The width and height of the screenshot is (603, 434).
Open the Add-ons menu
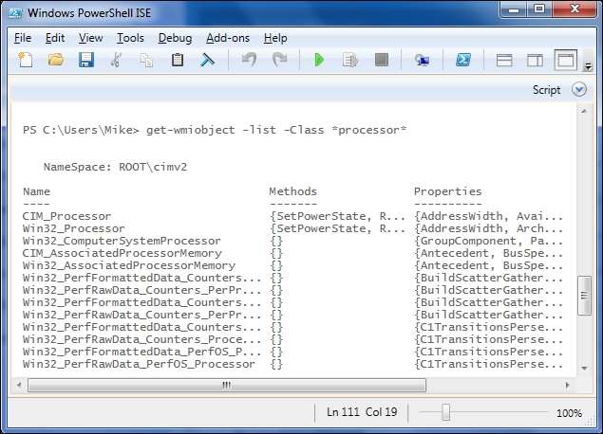227,38
